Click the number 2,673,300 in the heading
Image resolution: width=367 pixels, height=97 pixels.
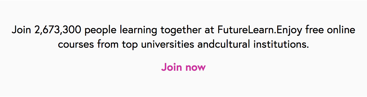pos(58,30)
